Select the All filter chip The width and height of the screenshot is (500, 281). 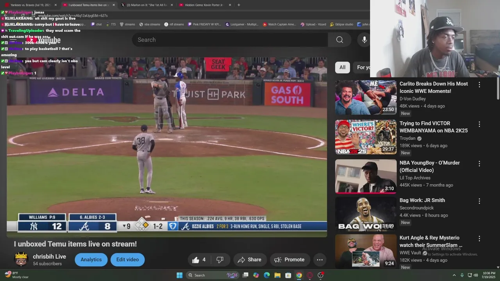click(x=342, y=67)
